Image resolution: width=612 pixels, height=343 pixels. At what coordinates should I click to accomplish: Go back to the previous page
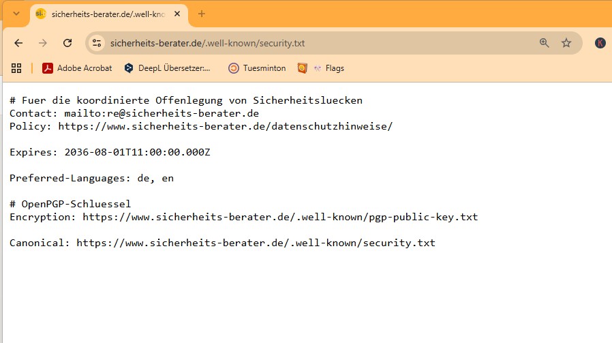tap(18, 43)
